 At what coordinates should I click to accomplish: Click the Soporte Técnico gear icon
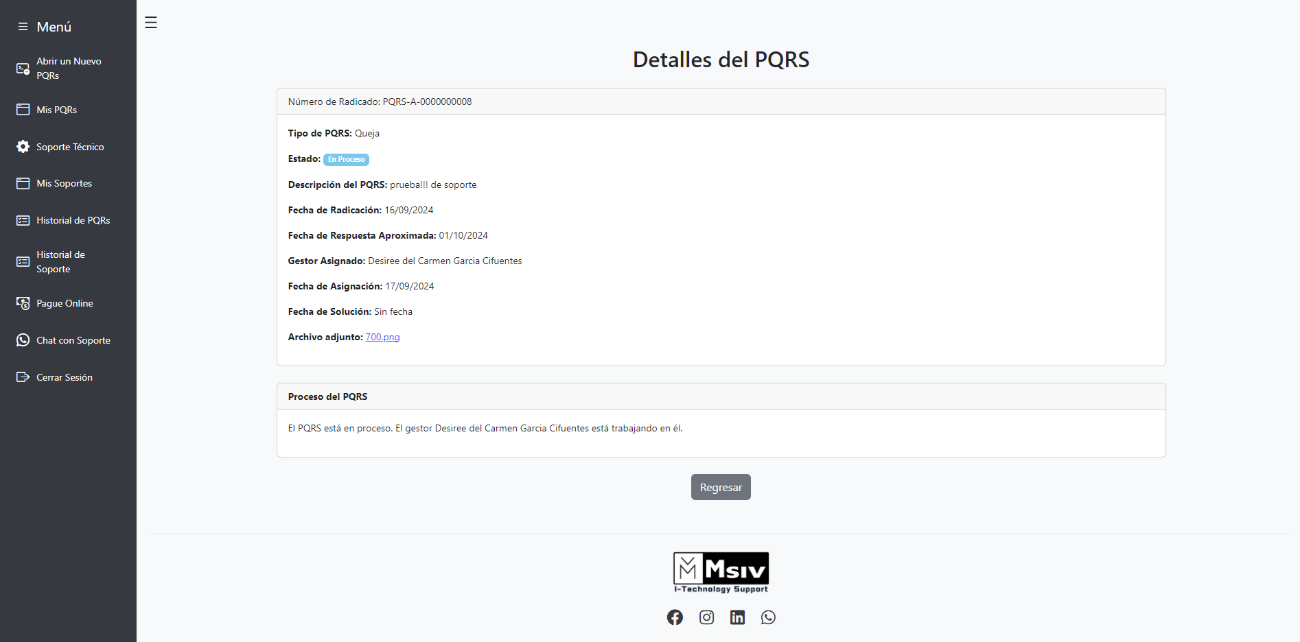click(x=23, y=147)
